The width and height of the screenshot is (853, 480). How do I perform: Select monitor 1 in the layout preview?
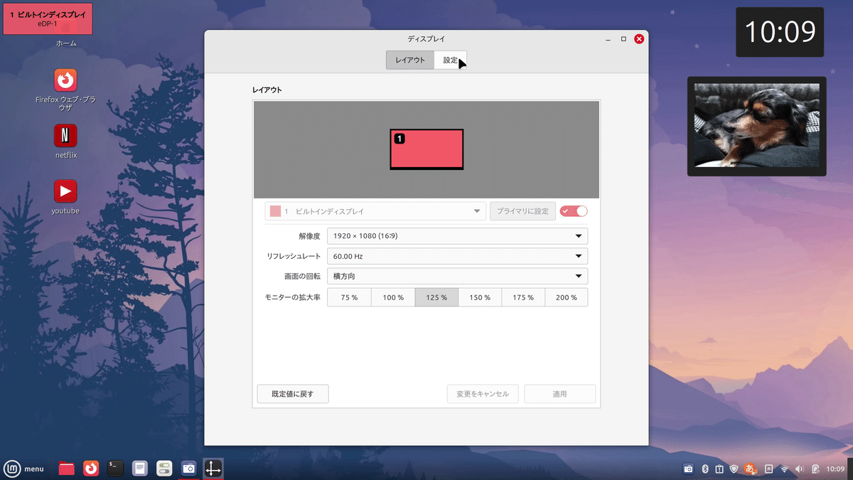click(426, 149)
